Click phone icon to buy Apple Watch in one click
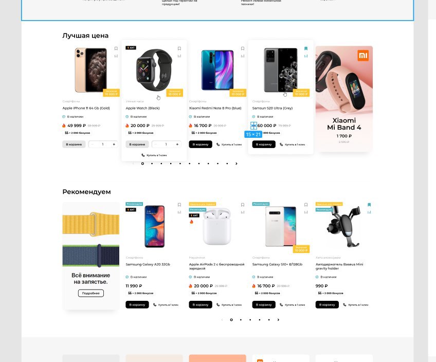Screen dimensions: 436x362 click(x=143, y=155)
